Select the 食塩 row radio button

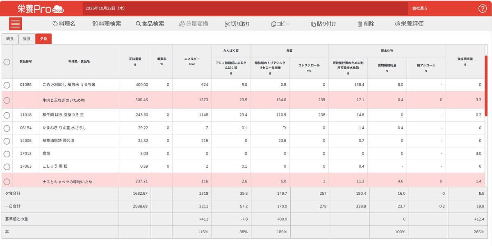pyautogui.click(x=7, y=154)
